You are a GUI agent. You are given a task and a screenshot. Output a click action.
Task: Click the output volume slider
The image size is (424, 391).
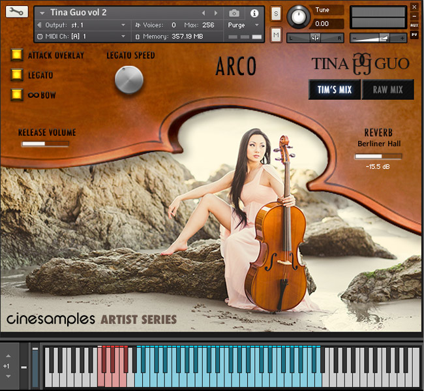tap(378, 38)
